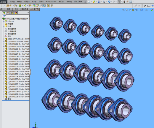The image size is (154, 128).
Task: Create a new document with the New icon
Action: click(89, 2)
